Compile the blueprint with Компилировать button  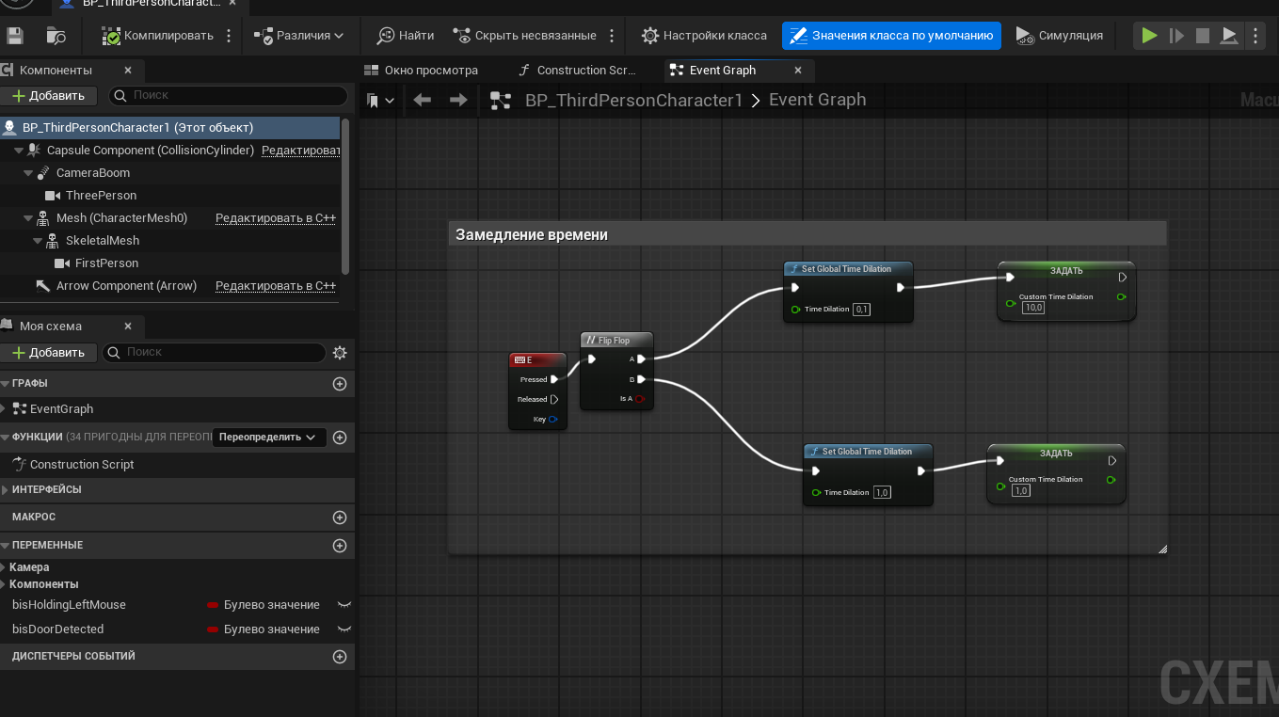(158, 36)
